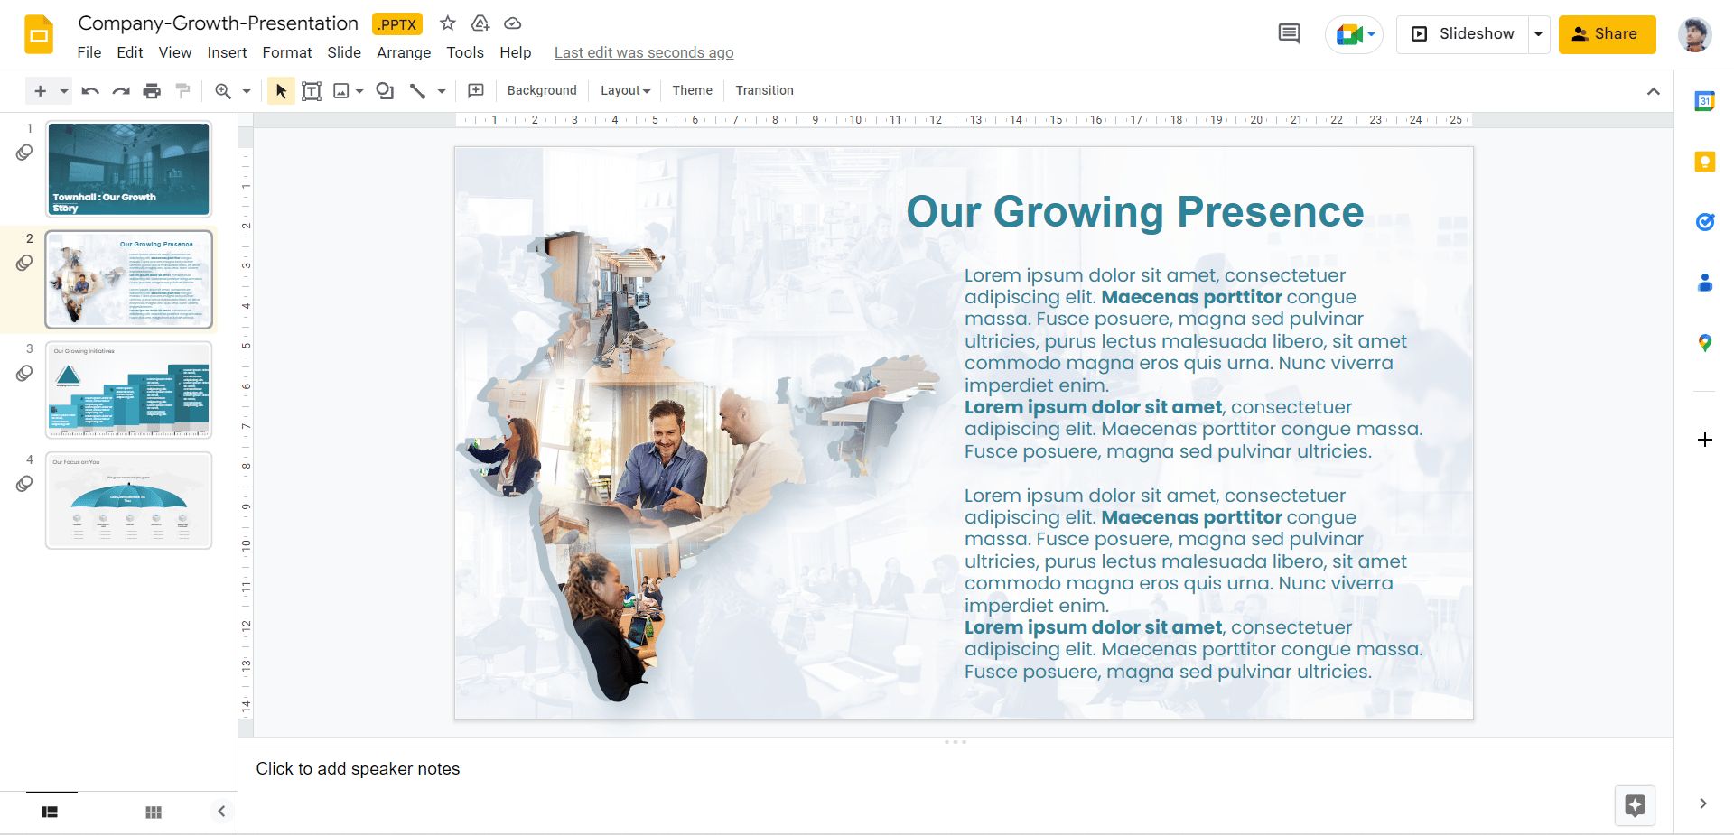Switch to grid view

(x=154, y=812)
